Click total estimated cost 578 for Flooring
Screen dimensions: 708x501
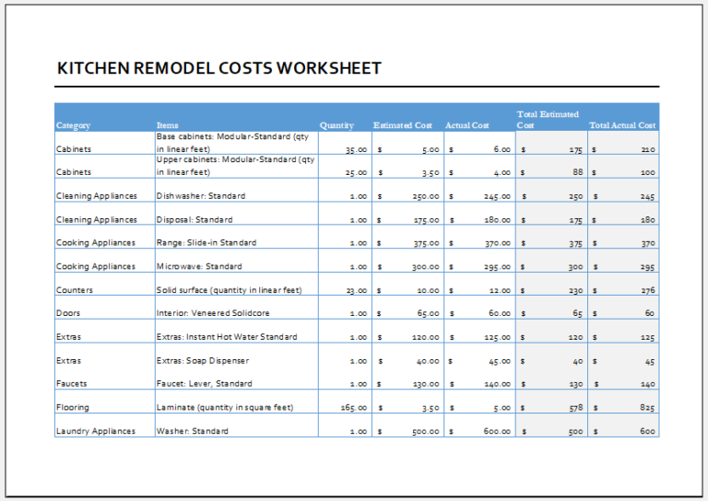tap(552, 402)
